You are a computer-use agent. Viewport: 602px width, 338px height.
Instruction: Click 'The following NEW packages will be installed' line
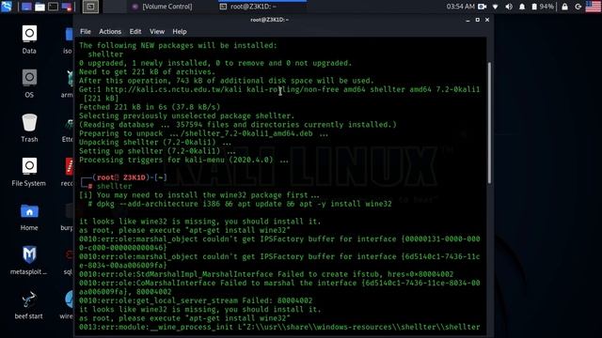pos(178,45)
